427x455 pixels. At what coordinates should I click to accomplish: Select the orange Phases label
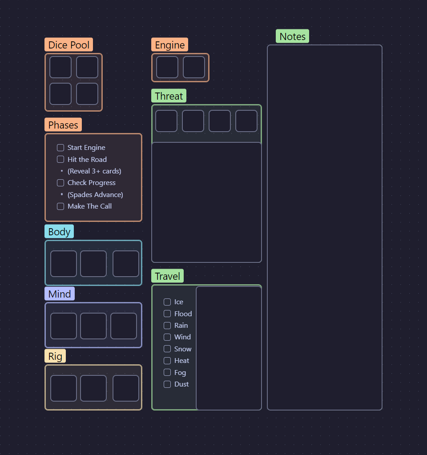[x=63, y=125]
